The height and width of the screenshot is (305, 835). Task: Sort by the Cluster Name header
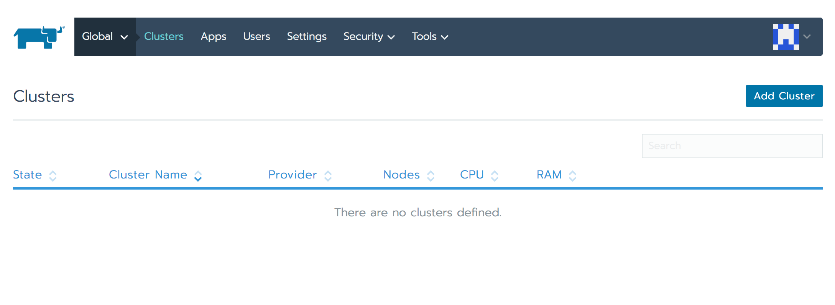point(148,175)
